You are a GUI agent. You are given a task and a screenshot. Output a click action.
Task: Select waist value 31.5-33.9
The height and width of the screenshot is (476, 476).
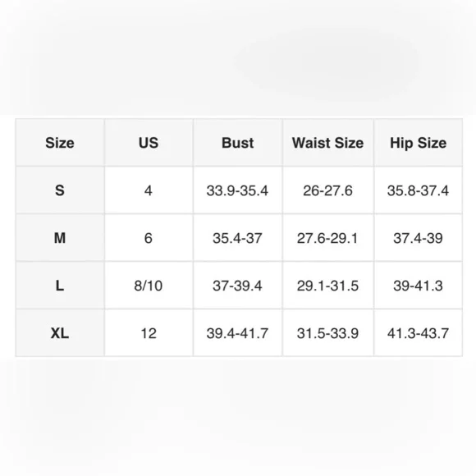[x=327, y=333]
